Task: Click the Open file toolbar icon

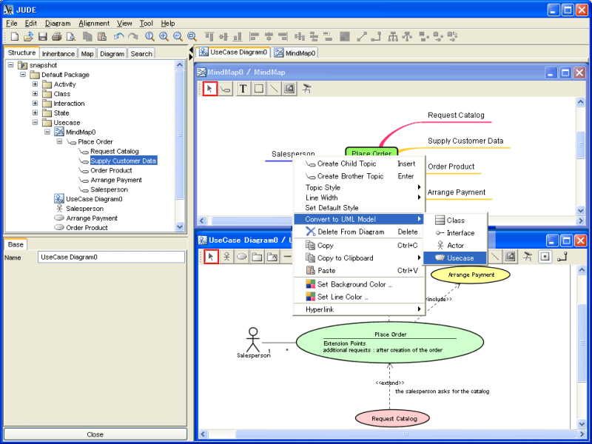Action: click(x=28, y=36)
